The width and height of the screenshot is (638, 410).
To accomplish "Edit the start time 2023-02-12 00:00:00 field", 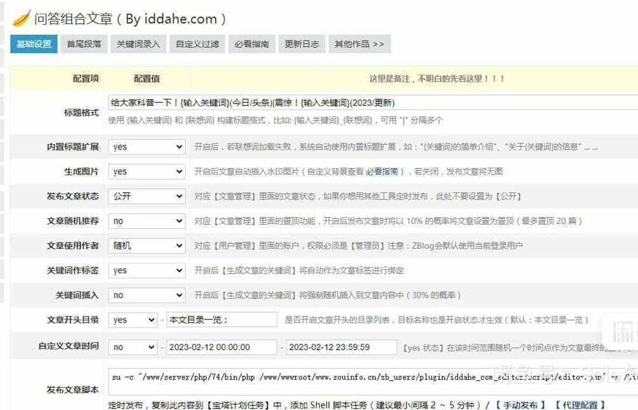I will (222, 347).
